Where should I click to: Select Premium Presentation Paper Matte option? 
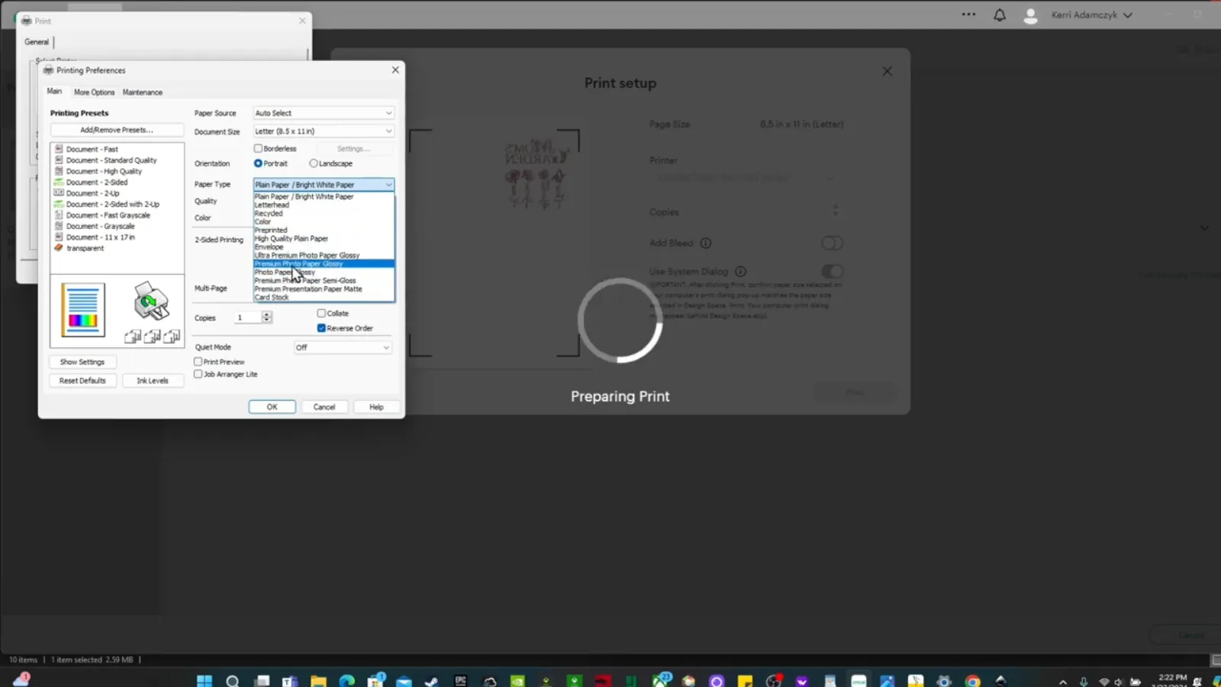tap(324, 289)
